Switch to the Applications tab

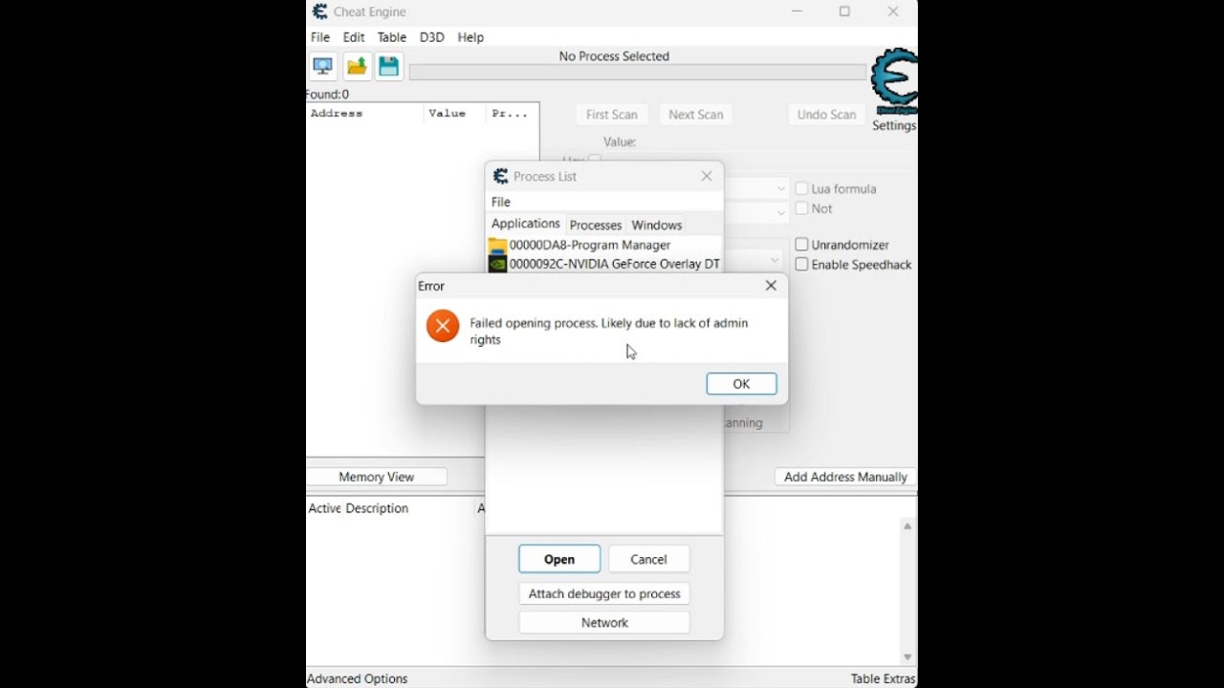pos(525,224)
